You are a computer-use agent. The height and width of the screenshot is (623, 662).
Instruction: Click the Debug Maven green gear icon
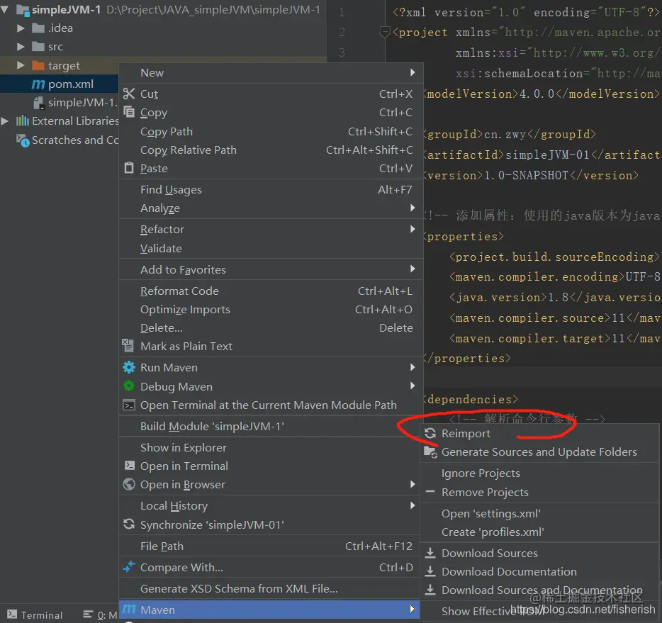pyautogui.click(x=129, y=386)
